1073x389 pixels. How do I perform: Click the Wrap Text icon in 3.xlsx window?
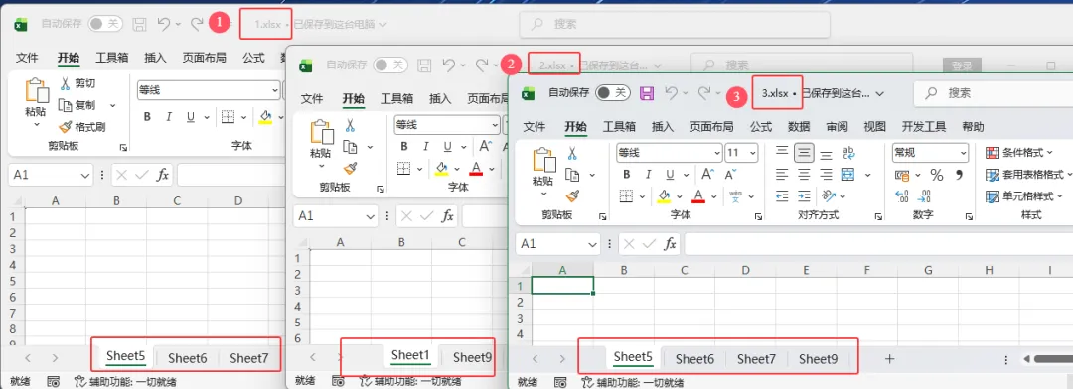point(848,153)
